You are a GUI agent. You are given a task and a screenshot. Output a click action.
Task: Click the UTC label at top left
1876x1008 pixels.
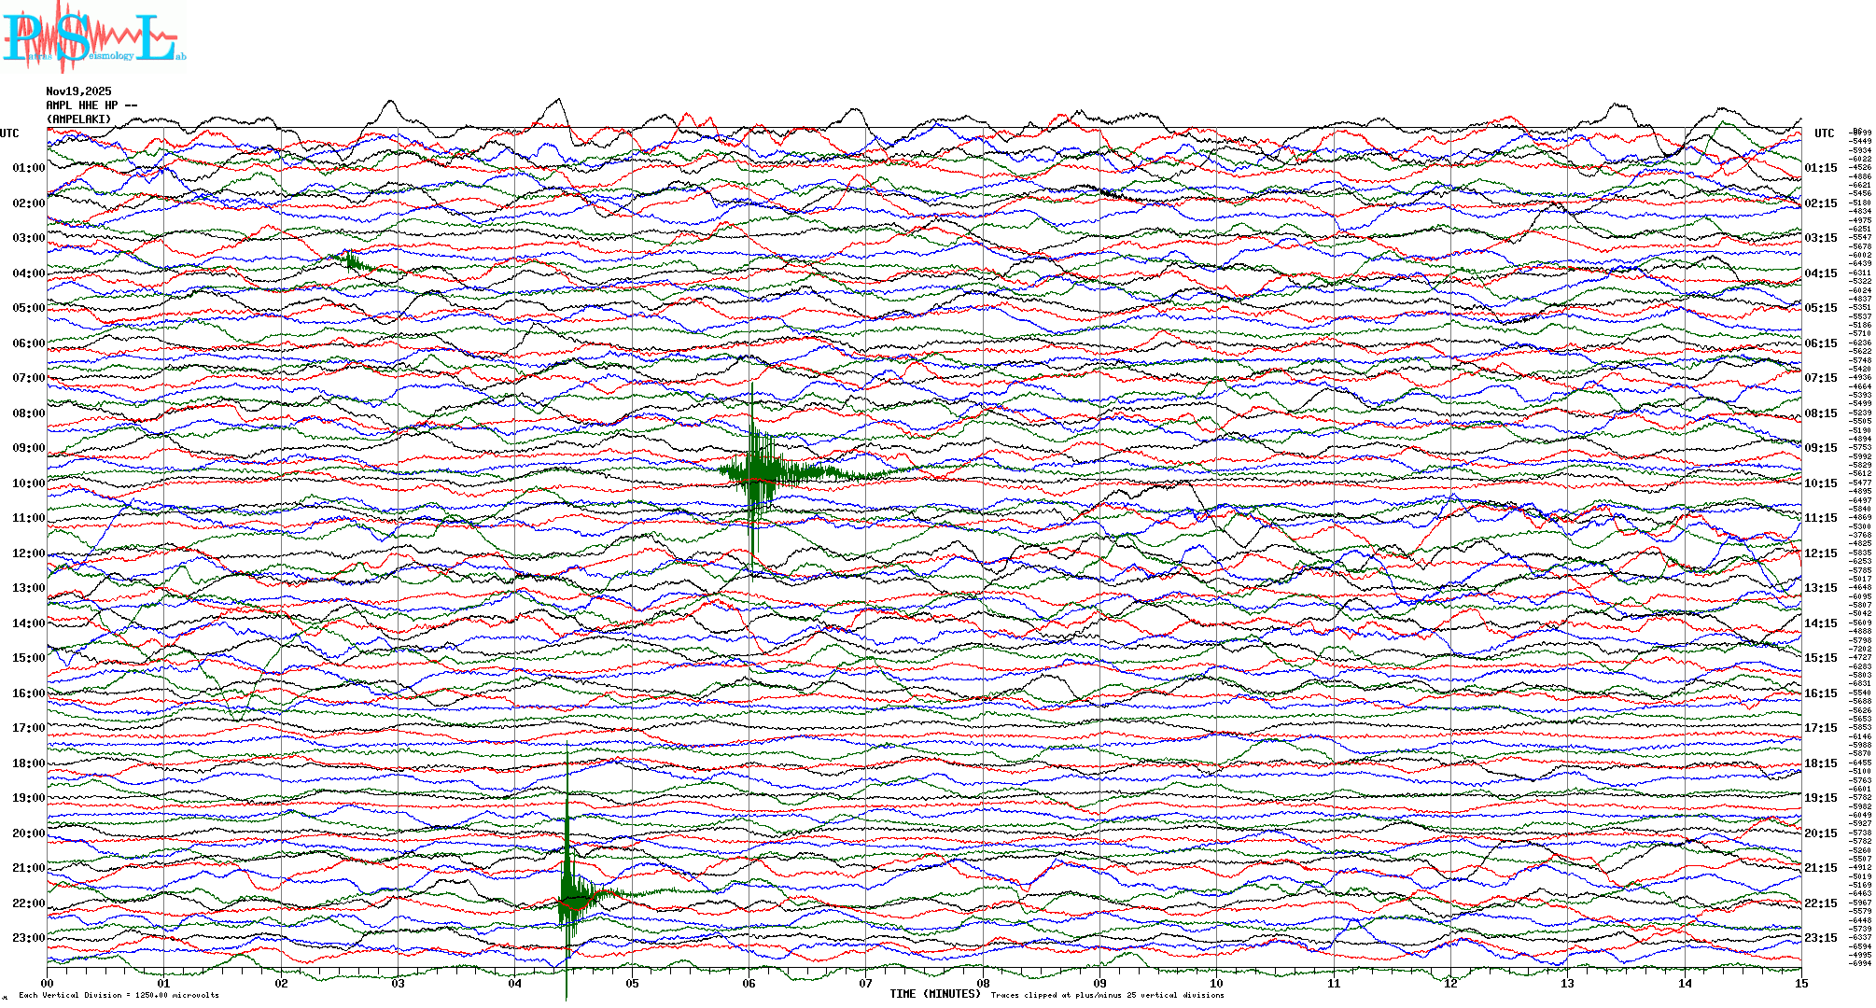pyautogui.click(x=9, y=133)
